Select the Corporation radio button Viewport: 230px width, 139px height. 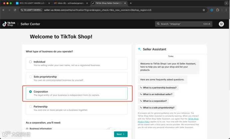30,92
